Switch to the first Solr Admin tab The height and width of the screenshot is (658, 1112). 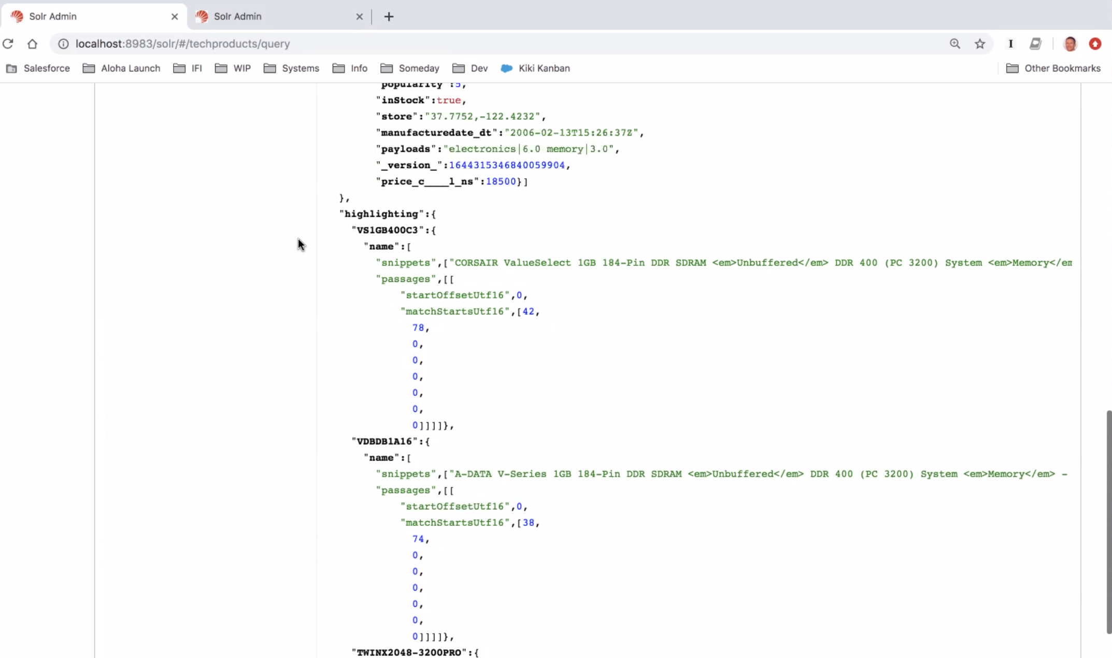click(x=93, y=17)
